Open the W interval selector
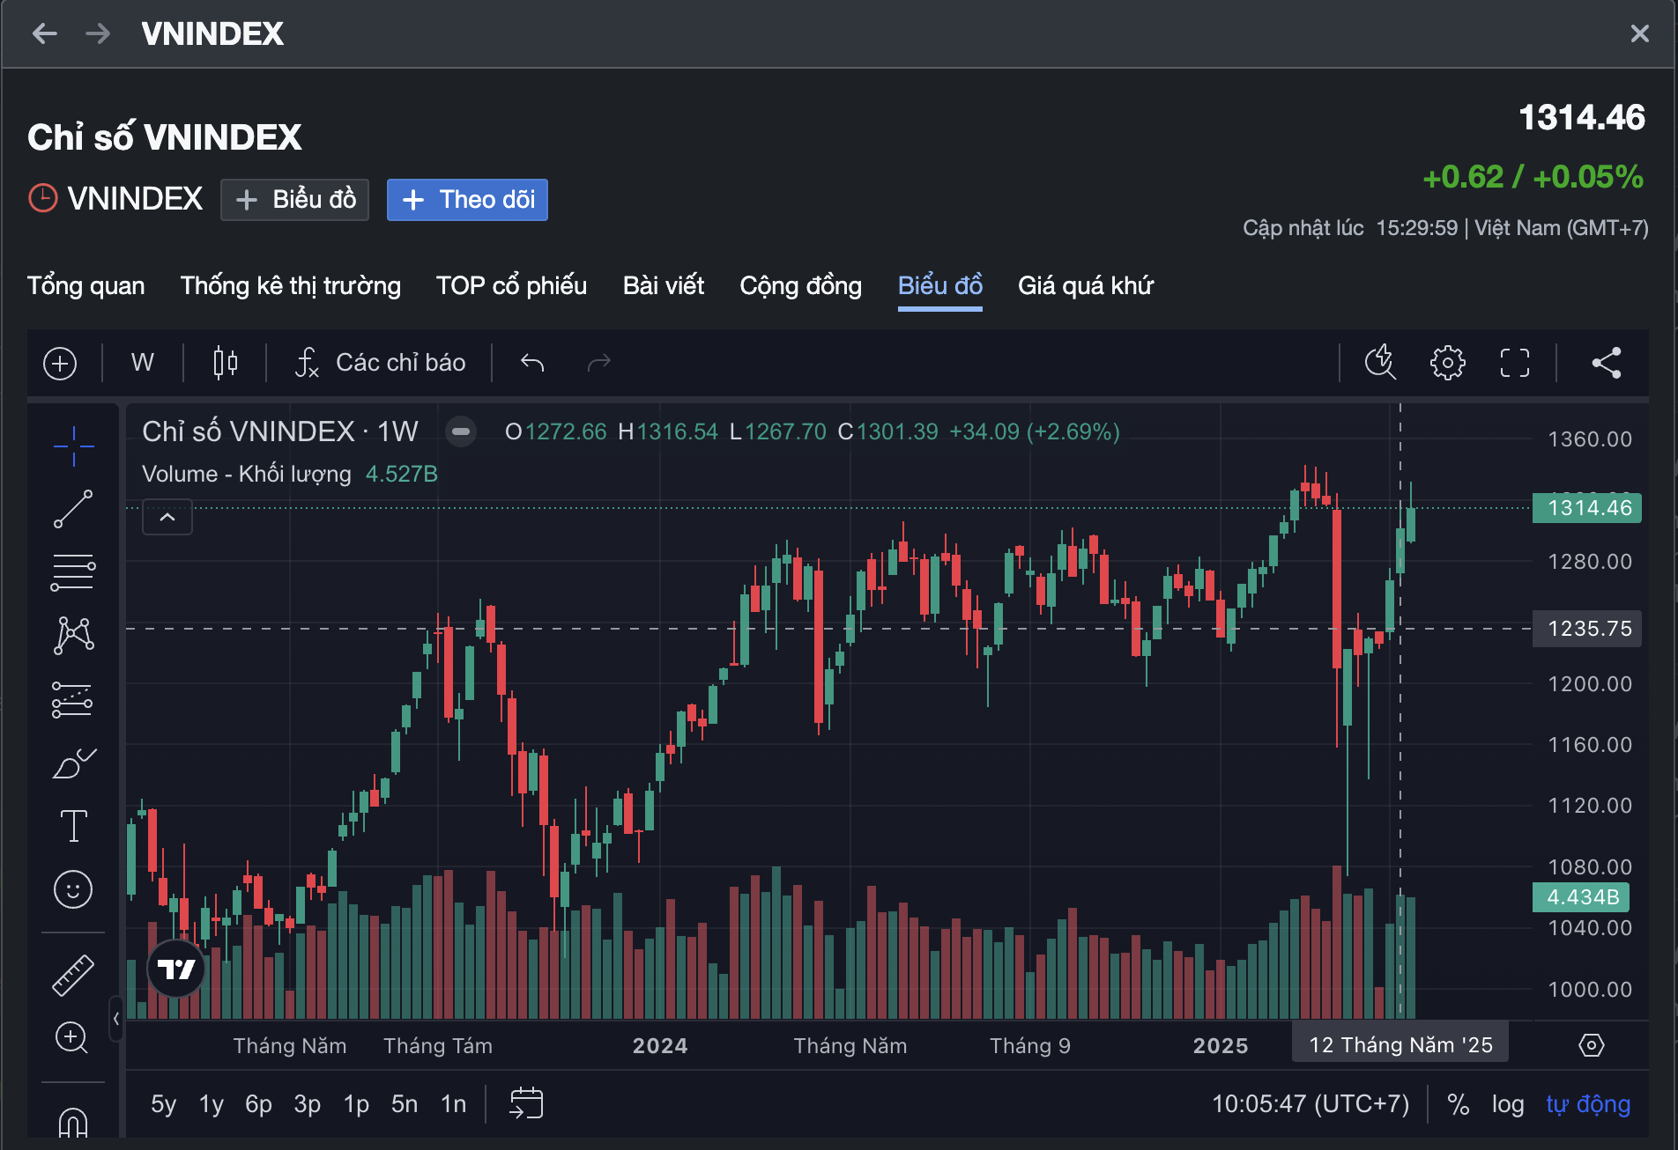Screen dimensions: 1678x1150 140,362
